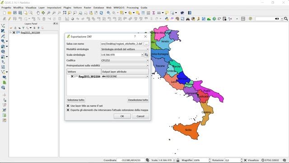Choose the Zoom out magnifier tool
The height and width of the screenshot is (163, 289).
(x=54, y=13)
